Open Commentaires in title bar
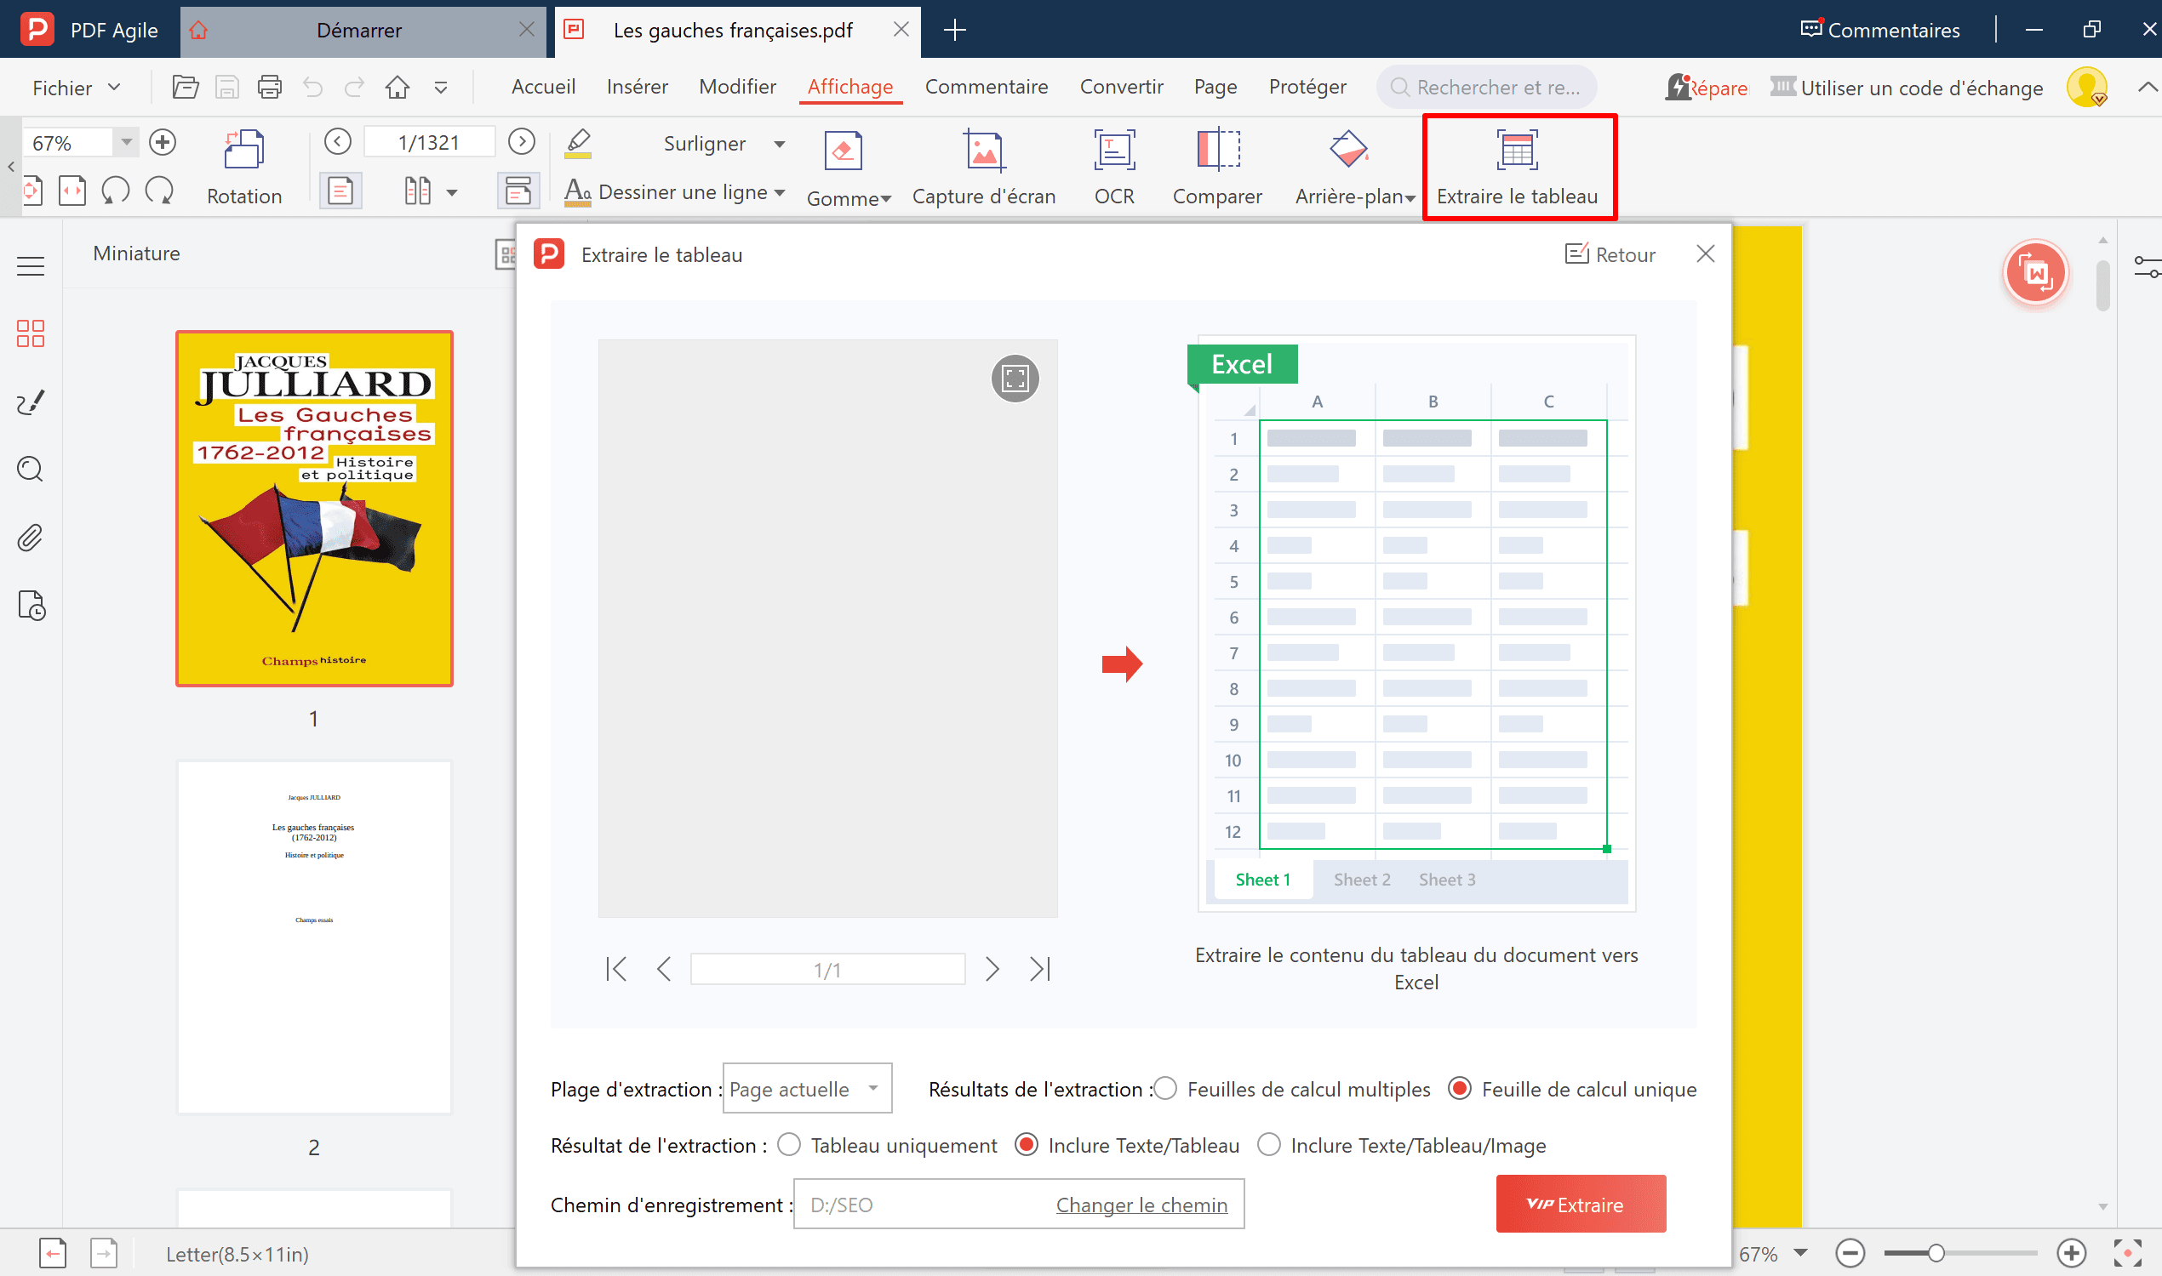Screen dimensions: 2162x1276 point(1880,30)
